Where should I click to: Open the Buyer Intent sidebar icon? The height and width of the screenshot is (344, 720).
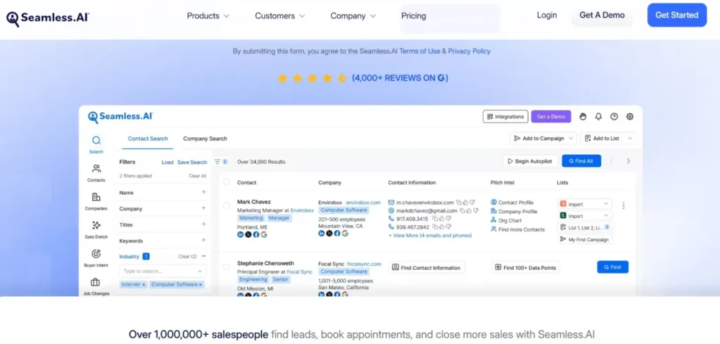(96, 255)
